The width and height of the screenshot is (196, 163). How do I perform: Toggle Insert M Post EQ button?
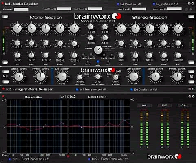pyautogui.click(x=92, y=55)
